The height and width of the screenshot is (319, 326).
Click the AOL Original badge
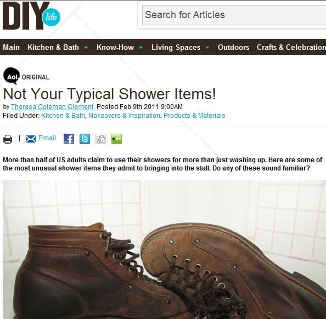[x=26, y=76]
